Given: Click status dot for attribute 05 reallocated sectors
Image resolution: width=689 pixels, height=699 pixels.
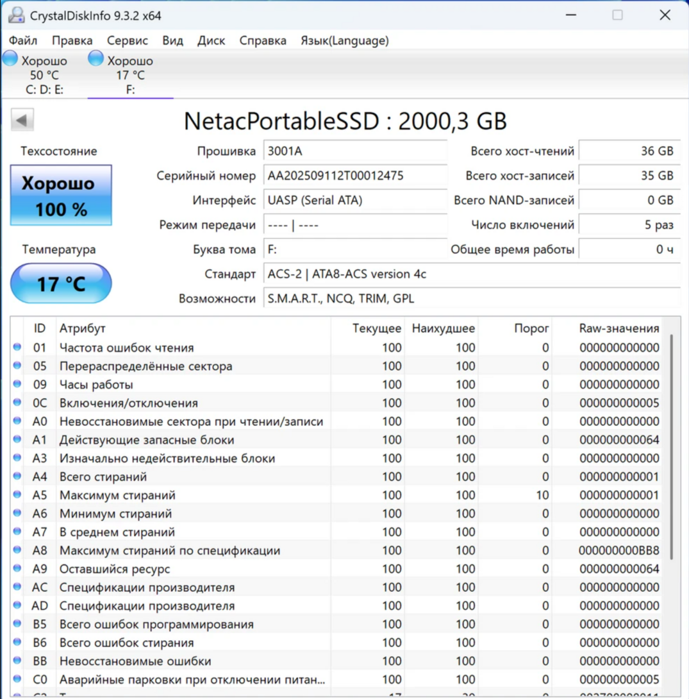Looking at the screenshot, I should click(x=17, y=366).
